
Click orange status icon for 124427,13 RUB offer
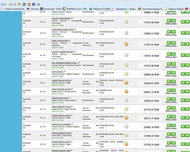tap(126, 92)
